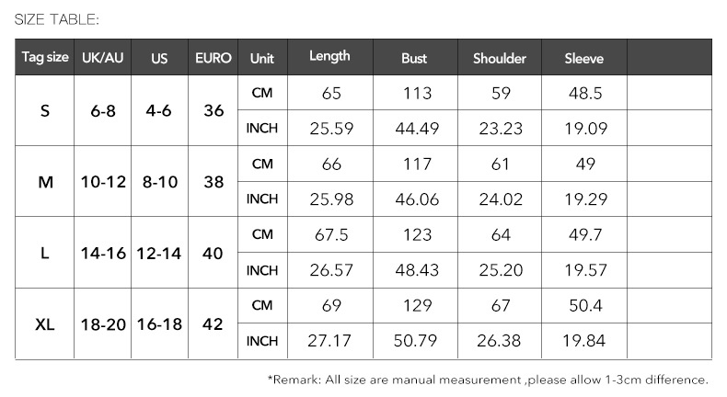Screen dimensions: 727x397
Task: Select the S tag size cell
Action: click(x=45, y=110)
